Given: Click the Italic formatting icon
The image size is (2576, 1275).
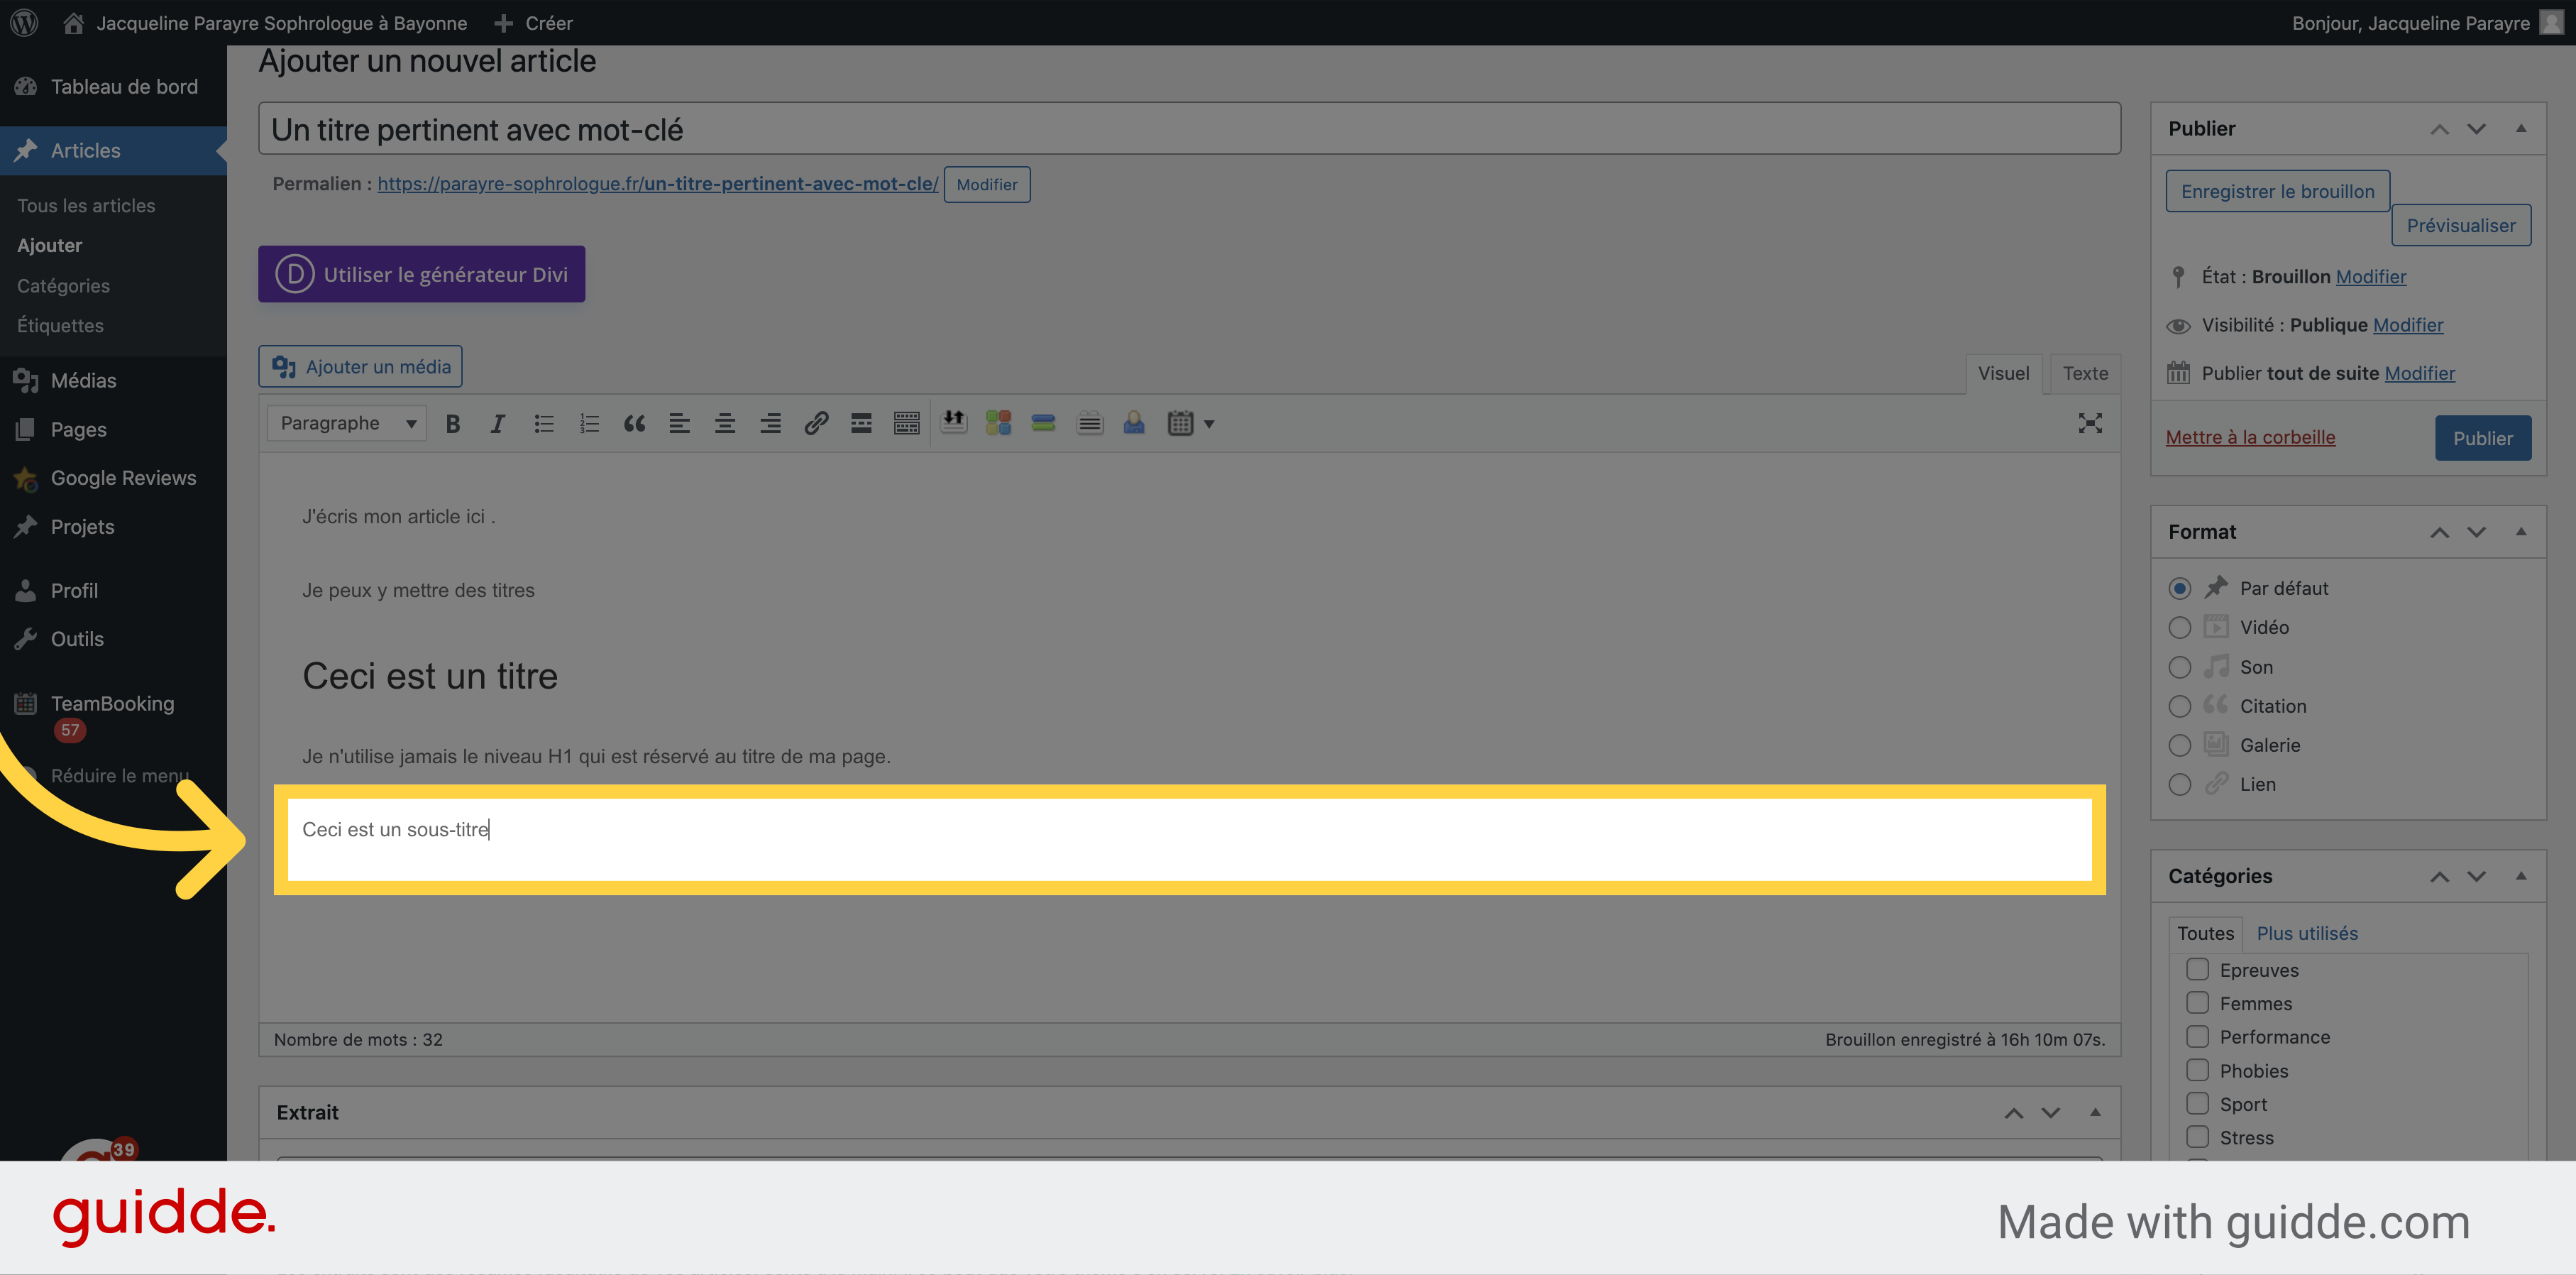Looking at the screenshot, I should point(496,424).
